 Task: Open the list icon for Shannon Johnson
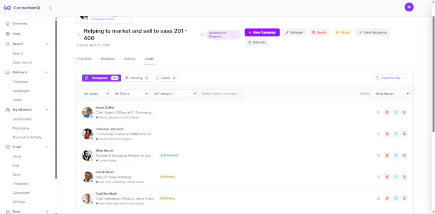pos(396,134)
